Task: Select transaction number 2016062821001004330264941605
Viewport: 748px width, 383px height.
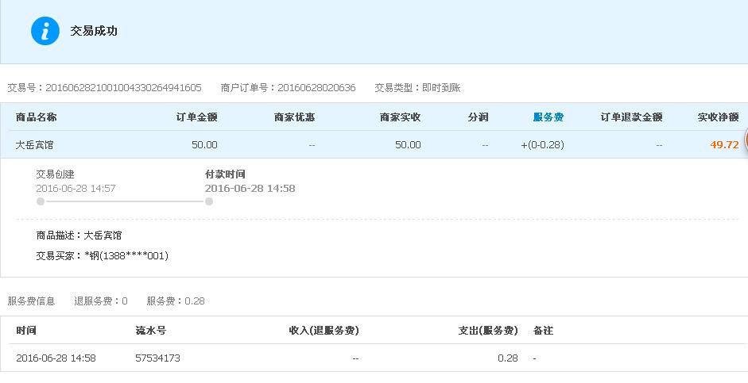Action: [123, 87]
